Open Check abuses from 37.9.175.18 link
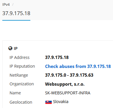This screenshot has height=108, width=113. point(78,66)
